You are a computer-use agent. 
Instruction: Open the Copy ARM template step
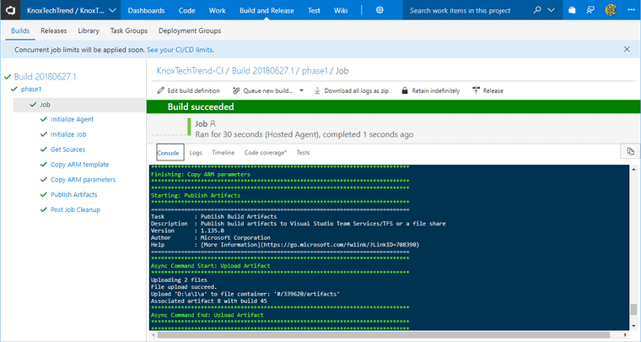tap(80, 165)
